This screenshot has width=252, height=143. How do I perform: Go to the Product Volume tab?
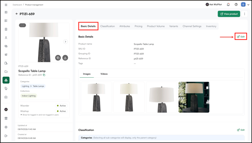(x=156, y=26)
